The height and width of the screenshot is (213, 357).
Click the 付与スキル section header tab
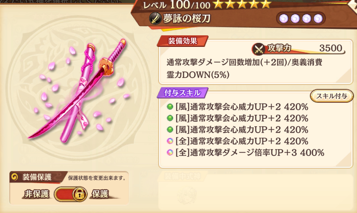click(183, 93)
